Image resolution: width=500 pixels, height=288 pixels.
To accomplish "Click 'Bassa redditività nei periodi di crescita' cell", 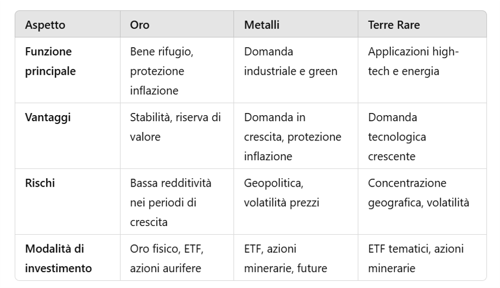I will pos(171,202).
